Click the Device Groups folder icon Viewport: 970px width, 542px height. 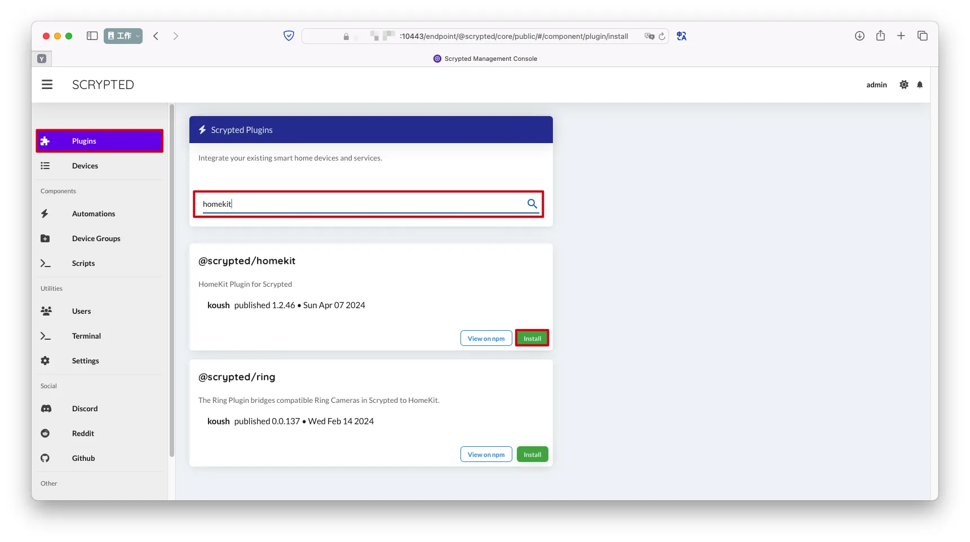(x=45, y=238)
